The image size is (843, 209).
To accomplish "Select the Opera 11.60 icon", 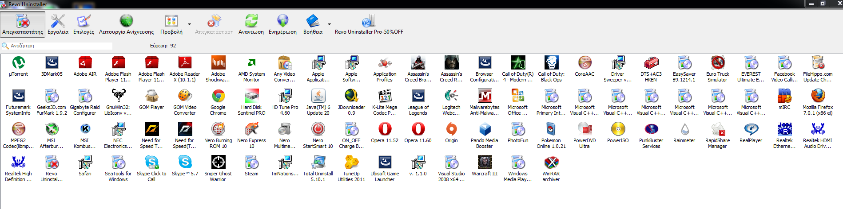I will pos(418,129).
